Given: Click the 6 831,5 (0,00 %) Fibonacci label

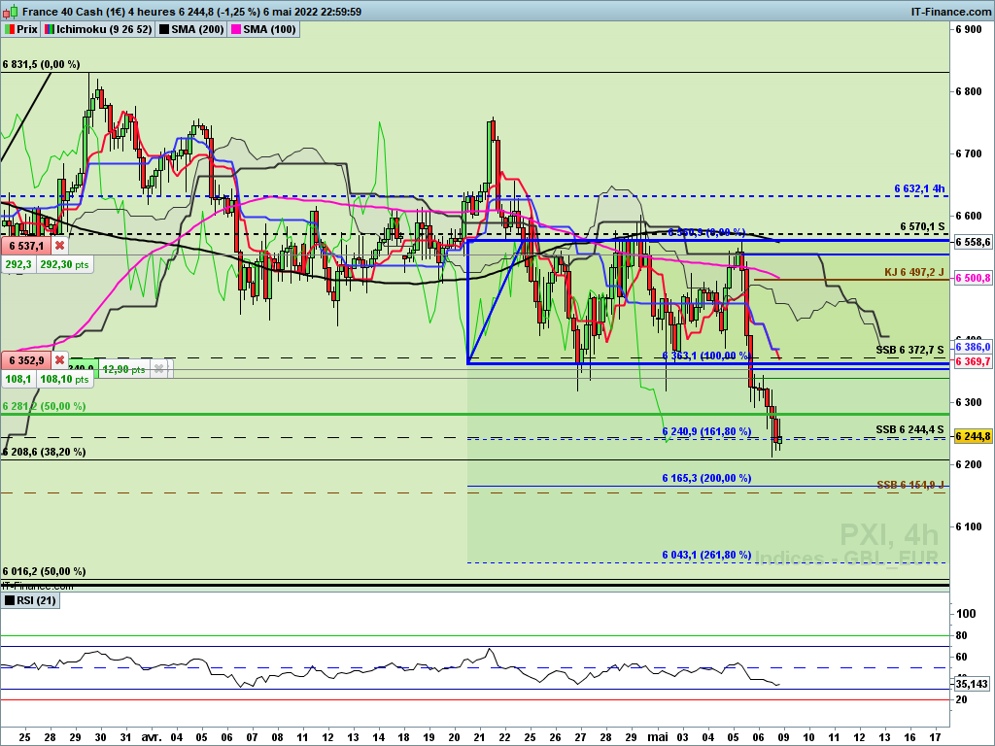Looking at the screenshot, I should pos(41,64).
